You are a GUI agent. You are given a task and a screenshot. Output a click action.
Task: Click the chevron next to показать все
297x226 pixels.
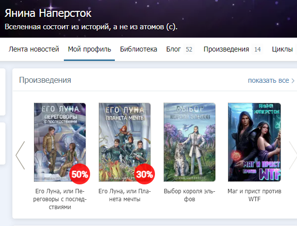point(293,81)
